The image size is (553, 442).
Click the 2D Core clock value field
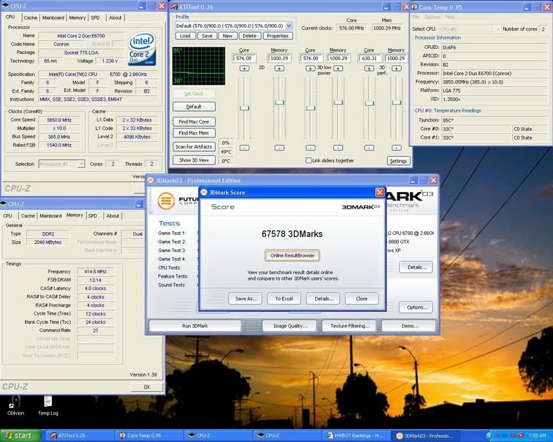pyautogui.click(x=244, y=58)
